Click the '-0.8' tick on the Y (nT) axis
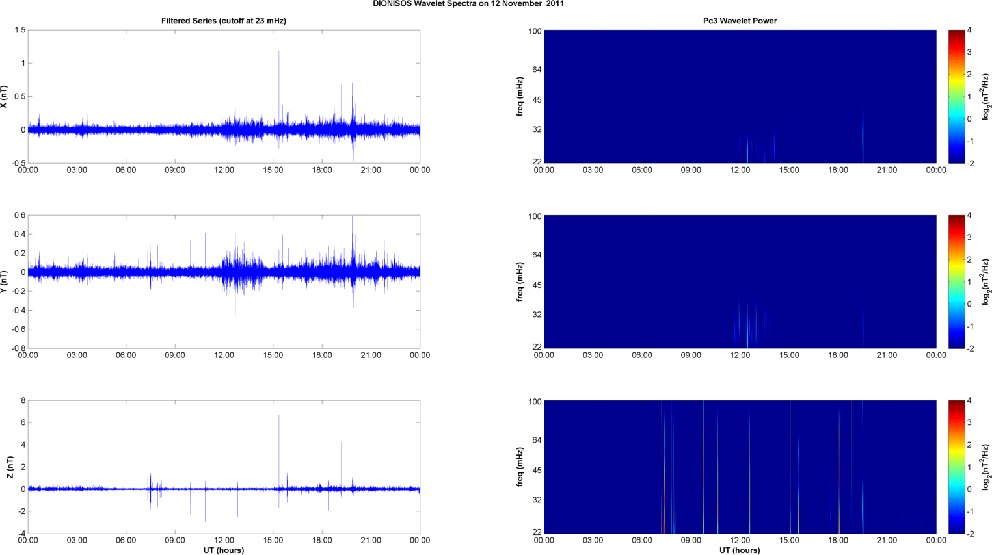This screenshot has height=555, width=992. (18, 348)
